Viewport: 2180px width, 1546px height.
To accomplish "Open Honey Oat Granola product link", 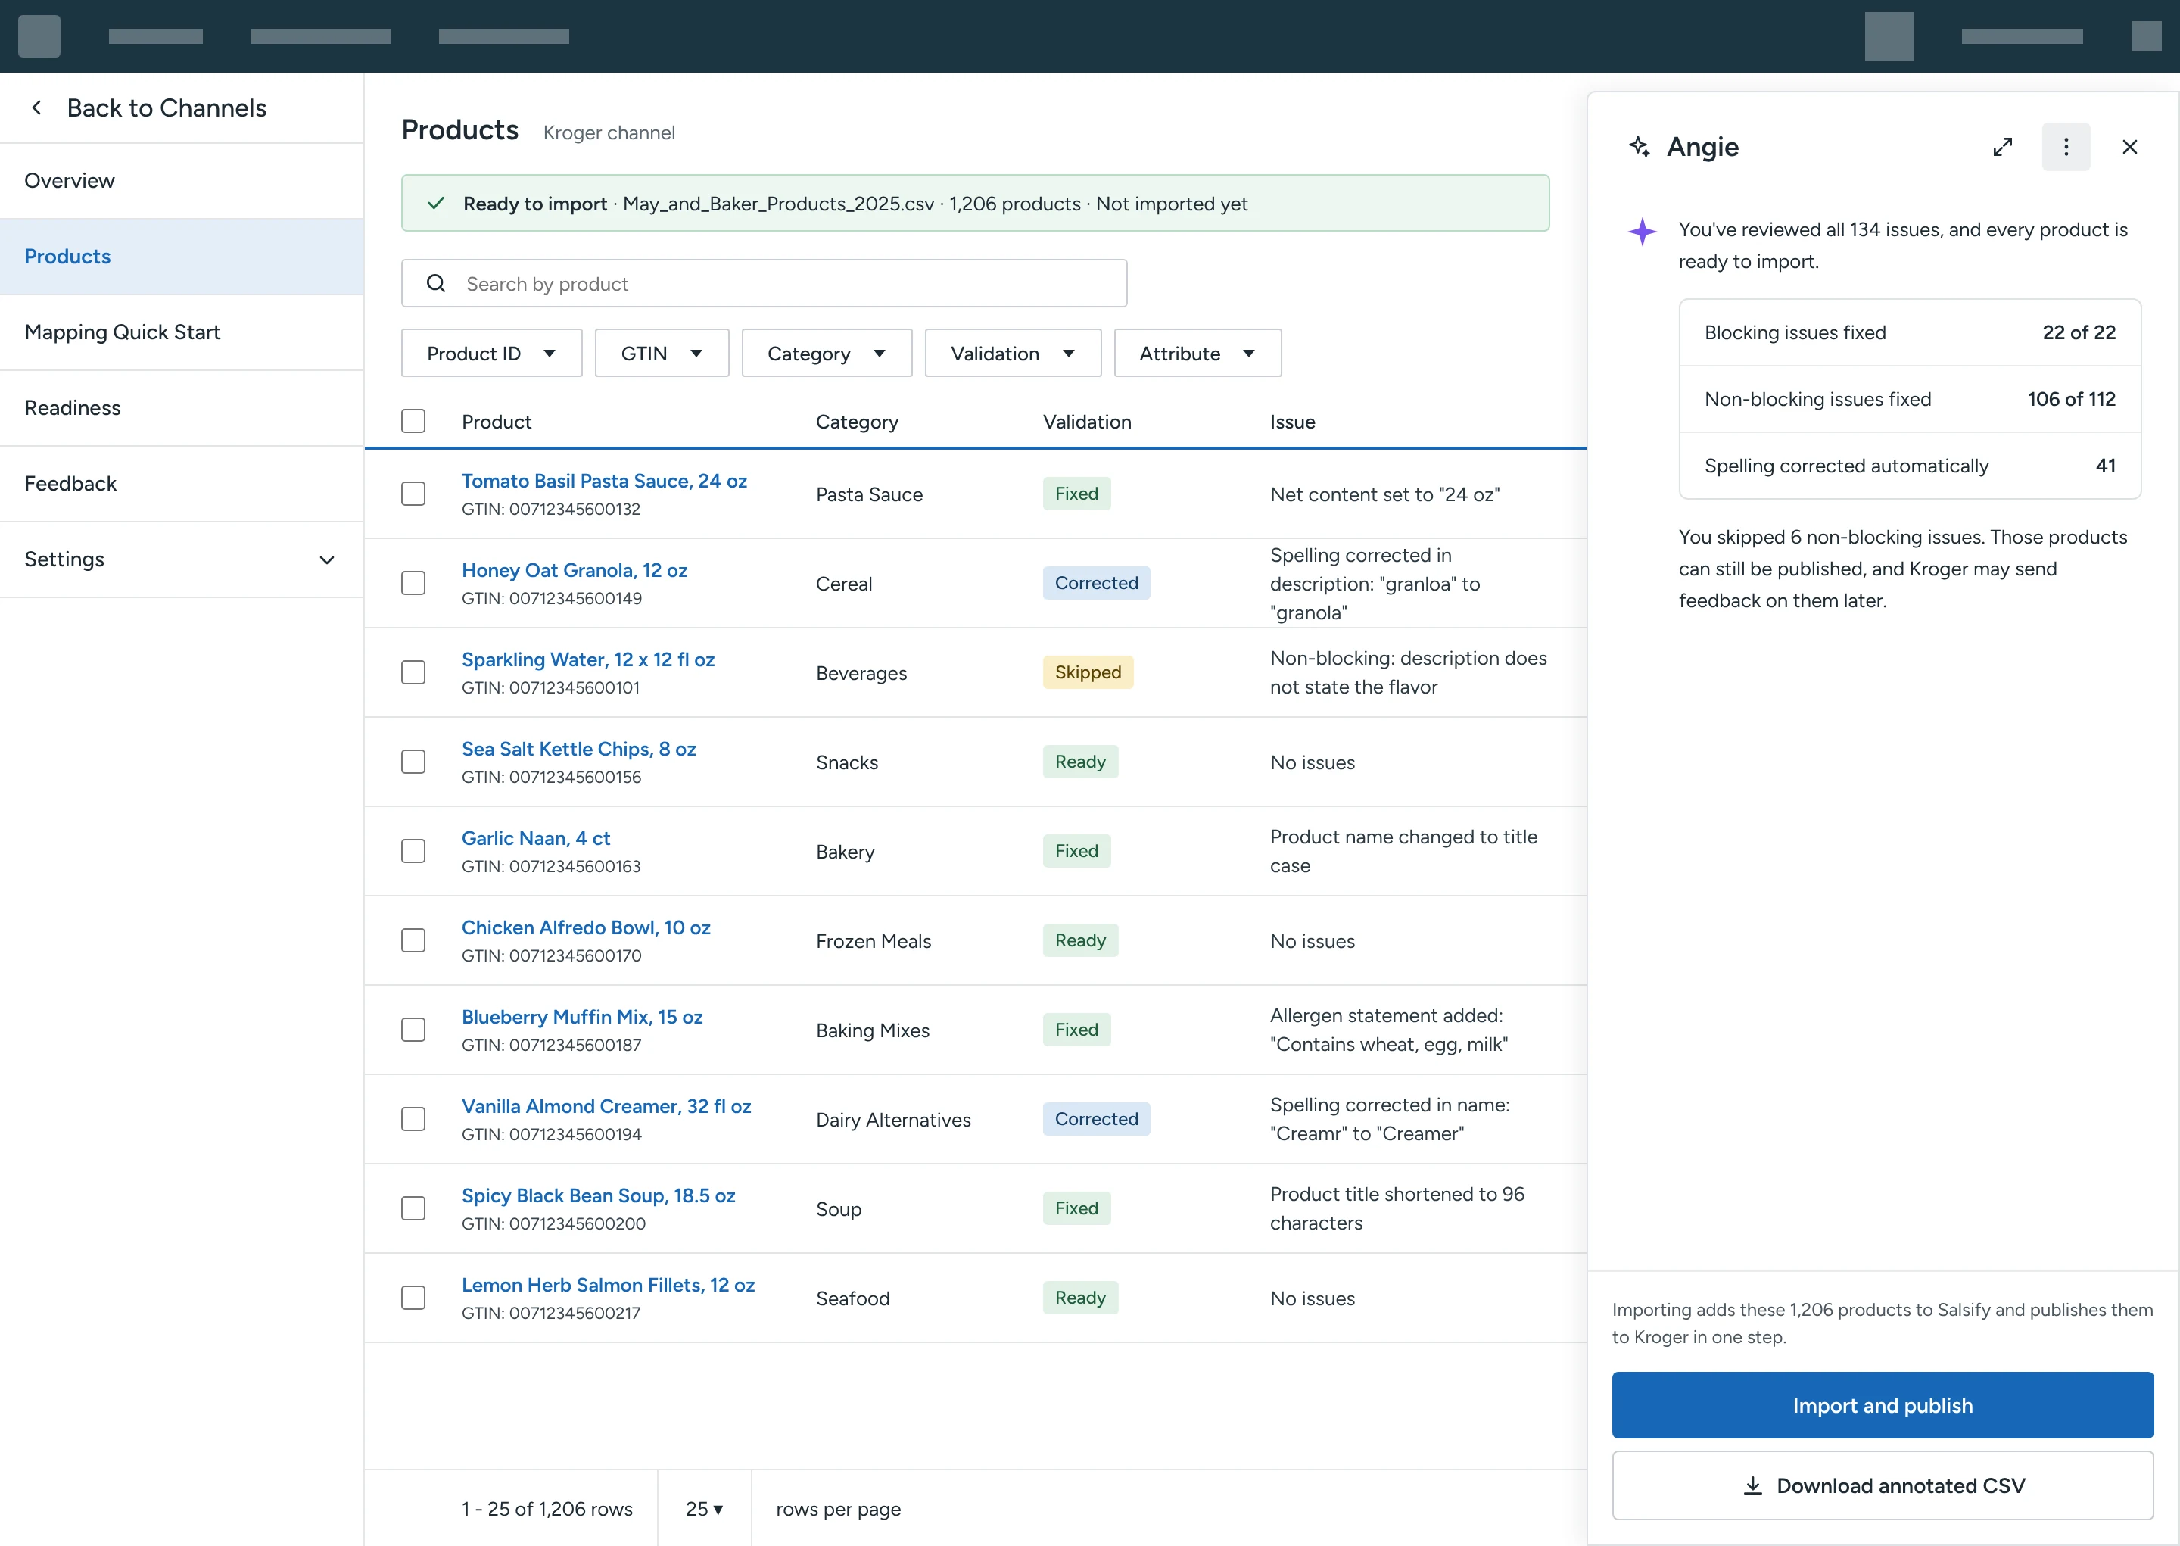I will pos(574,570).
